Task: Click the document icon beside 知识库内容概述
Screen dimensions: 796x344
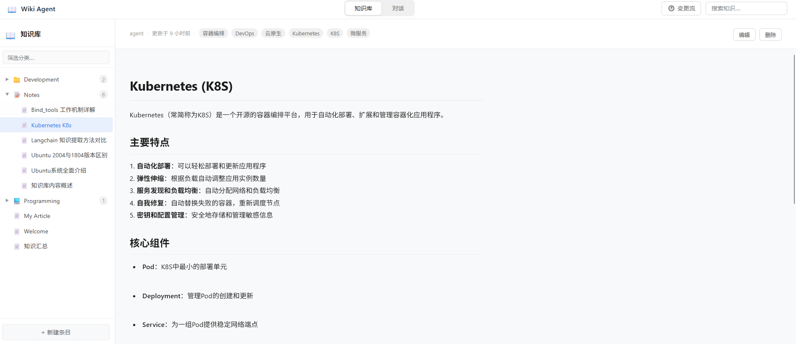Action: [24, 186]
